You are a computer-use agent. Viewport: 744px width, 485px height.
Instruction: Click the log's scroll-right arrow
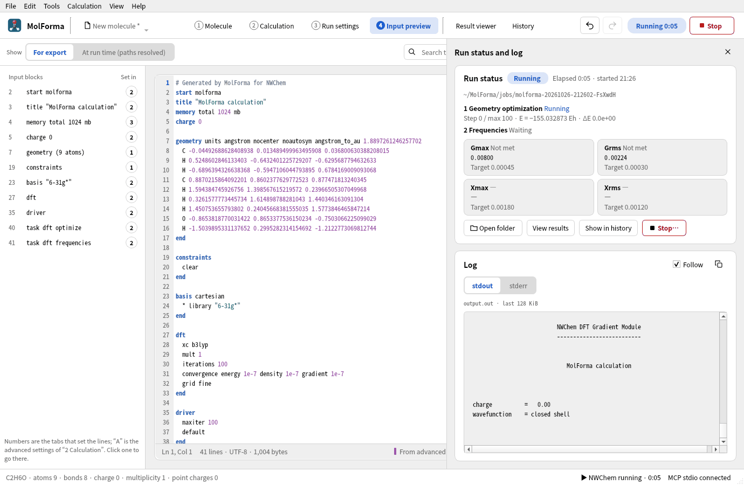click(x=716, y=449)
